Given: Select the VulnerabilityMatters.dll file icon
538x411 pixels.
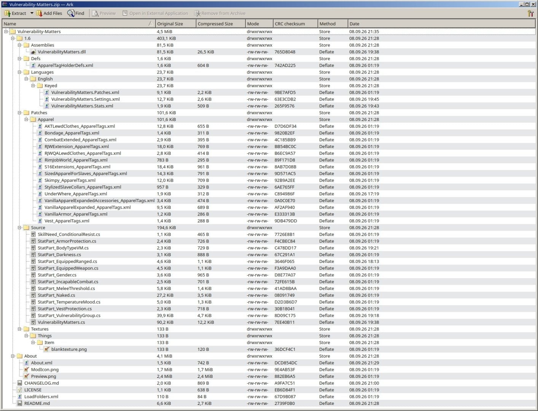Looking at the screenshot, I should (x=33, y=52).
